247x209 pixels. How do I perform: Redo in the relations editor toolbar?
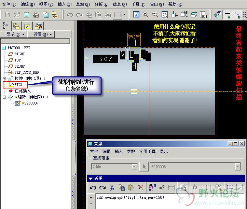coord(102,187)
